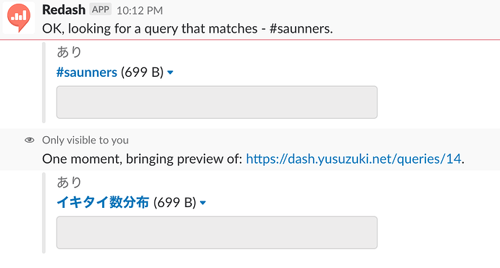
Task: Open the 10:12 PM message timestamp
Action: 140,11
